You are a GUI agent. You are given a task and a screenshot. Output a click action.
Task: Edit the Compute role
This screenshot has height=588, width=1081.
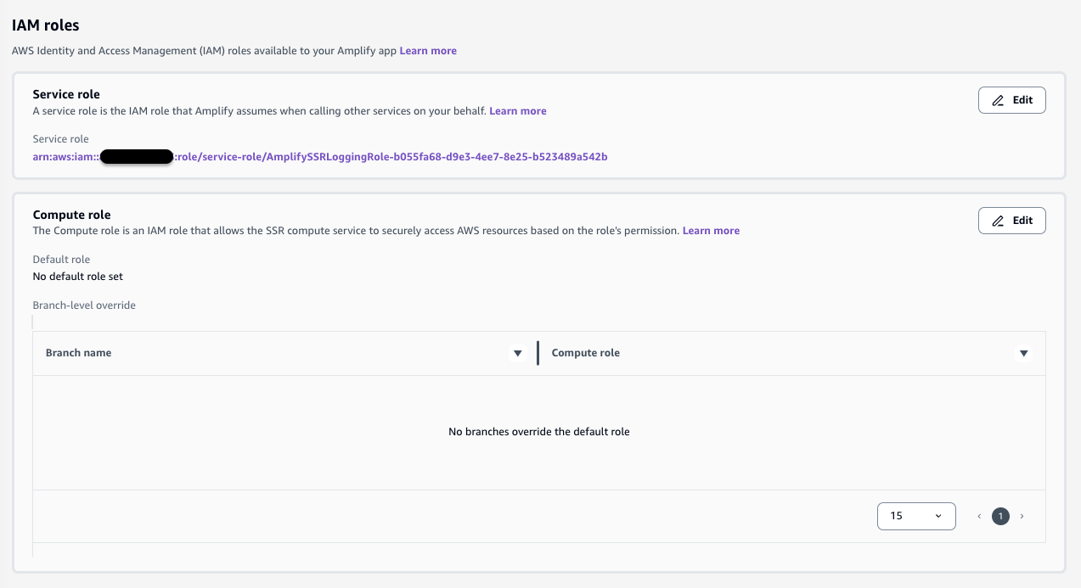1011,221
